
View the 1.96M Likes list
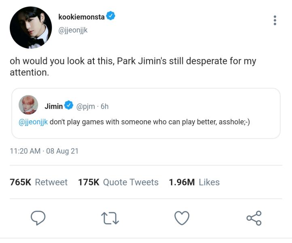pyautogui.click(x=194, y=182)
